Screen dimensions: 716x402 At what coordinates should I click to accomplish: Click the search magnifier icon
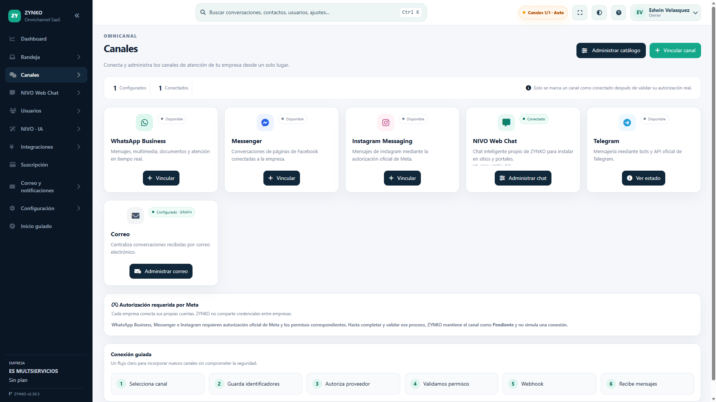pos(203,12)
